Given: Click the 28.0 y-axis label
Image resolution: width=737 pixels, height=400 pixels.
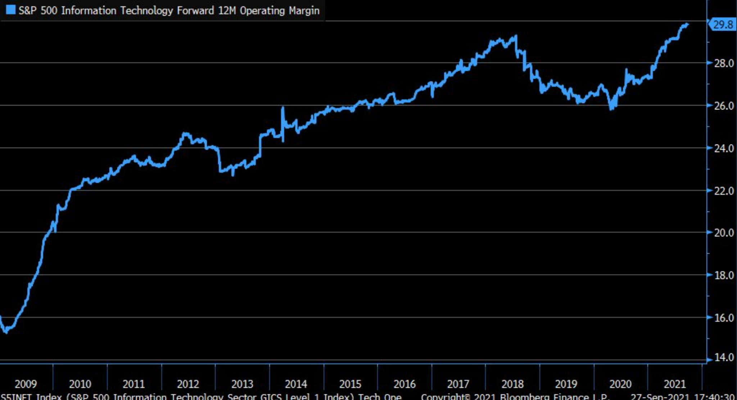Looking at the screenshot, I should (724, 63).
